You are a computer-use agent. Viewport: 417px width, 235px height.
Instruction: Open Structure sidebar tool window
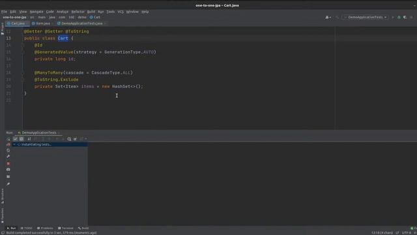click(3, 196)
